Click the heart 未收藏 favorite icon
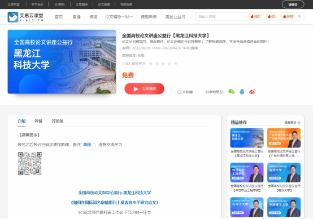Viewport: 313px width, 219px height. [179, 92]
